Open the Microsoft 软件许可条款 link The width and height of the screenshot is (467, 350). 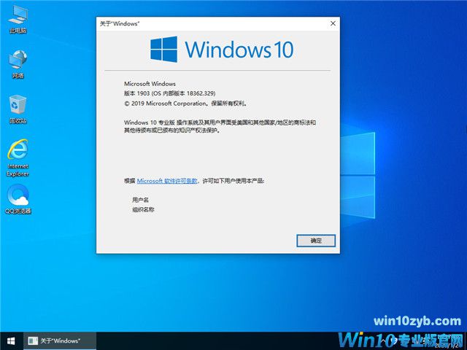point(167,180)
